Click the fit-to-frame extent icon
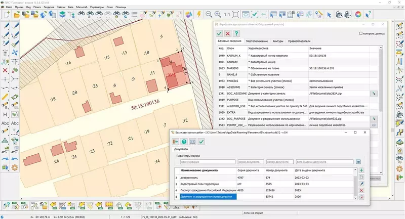Screen dimensions: 405x219 [236, 15]
